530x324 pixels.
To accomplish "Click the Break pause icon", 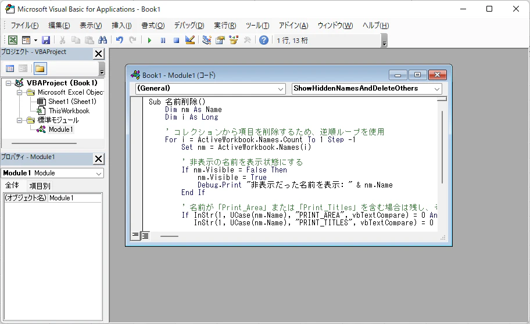I will point(163,40).
